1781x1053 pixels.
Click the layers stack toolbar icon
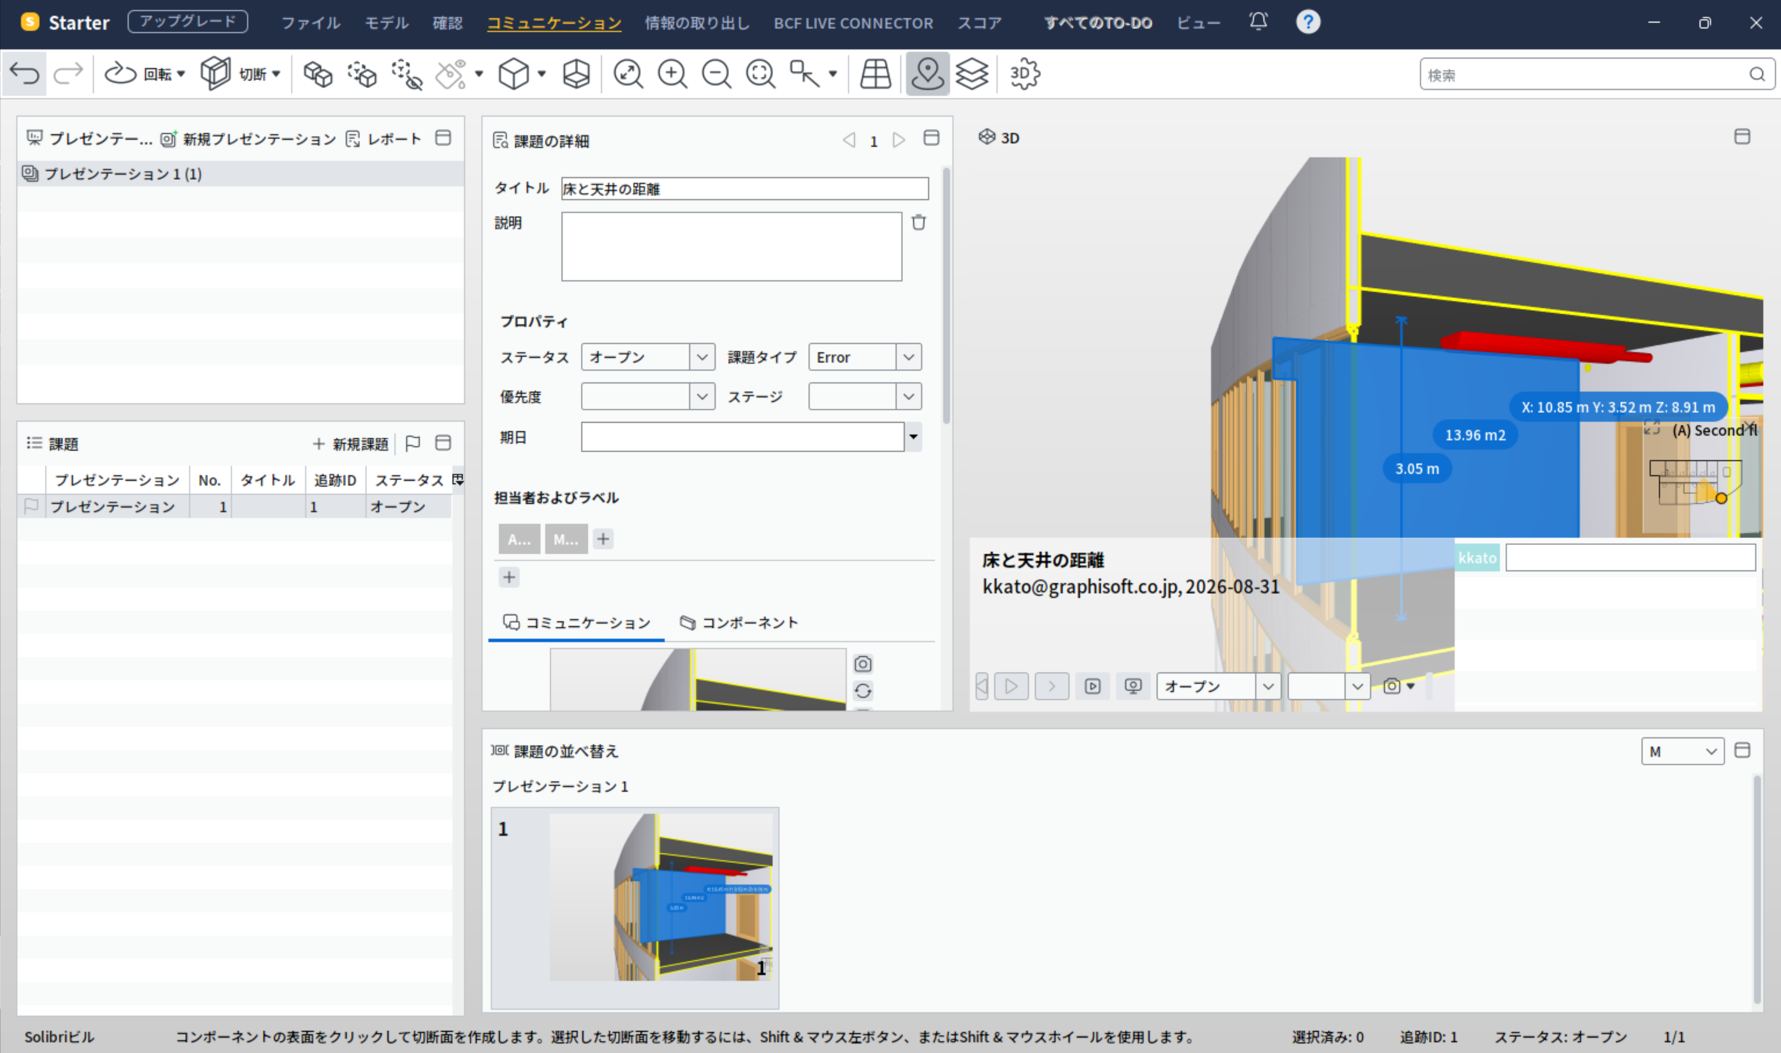[971, 74]
